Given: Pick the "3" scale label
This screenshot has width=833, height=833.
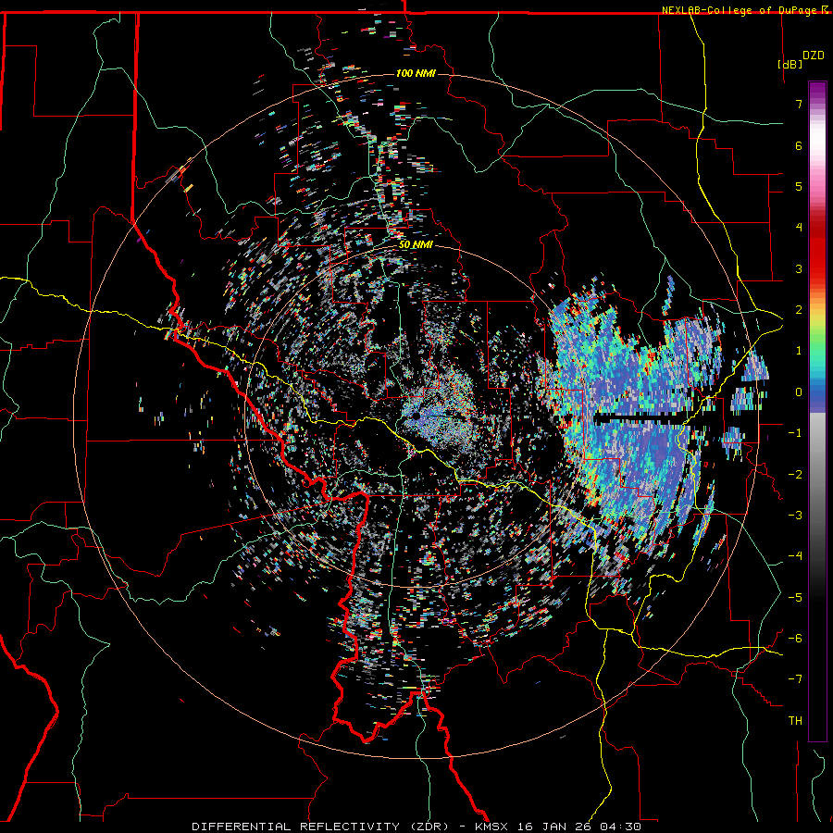Looking at the screenshot, I should tap(799, 268).
